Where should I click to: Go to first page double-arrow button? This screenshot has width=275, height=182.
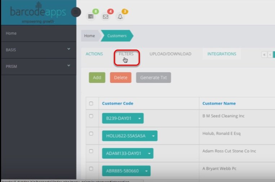264,55
